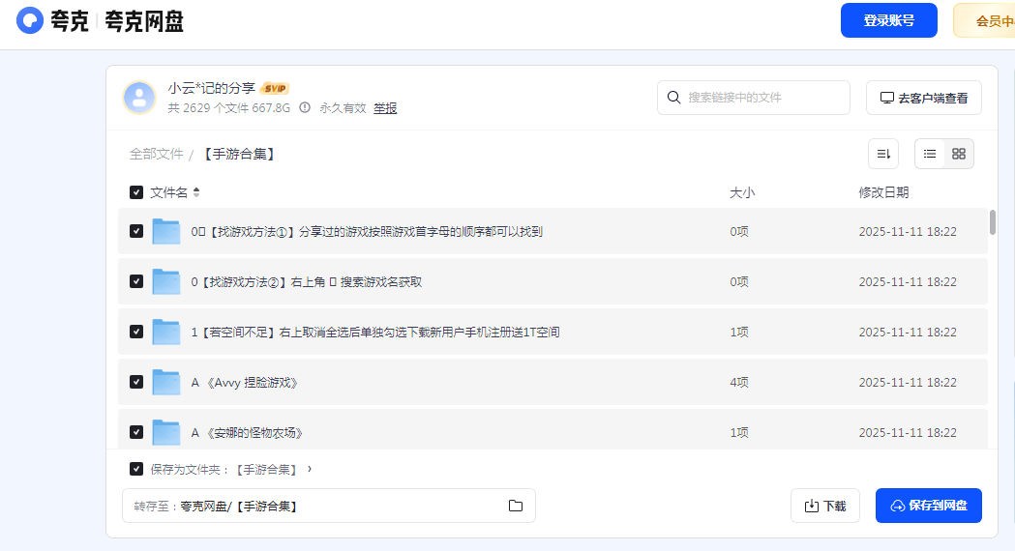Screen dimensions: 1015x551
Task: Open the A《Avvy 捏脸游戏》 folder icon
Action: coord(166,382)
